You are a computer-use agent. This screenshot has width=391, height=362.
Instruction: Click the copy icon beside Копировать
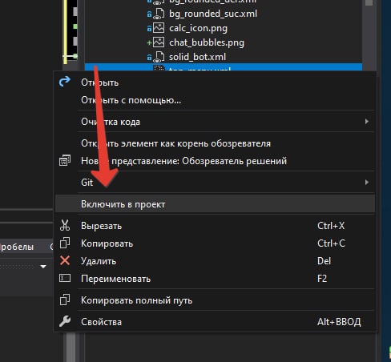point(65,243)
